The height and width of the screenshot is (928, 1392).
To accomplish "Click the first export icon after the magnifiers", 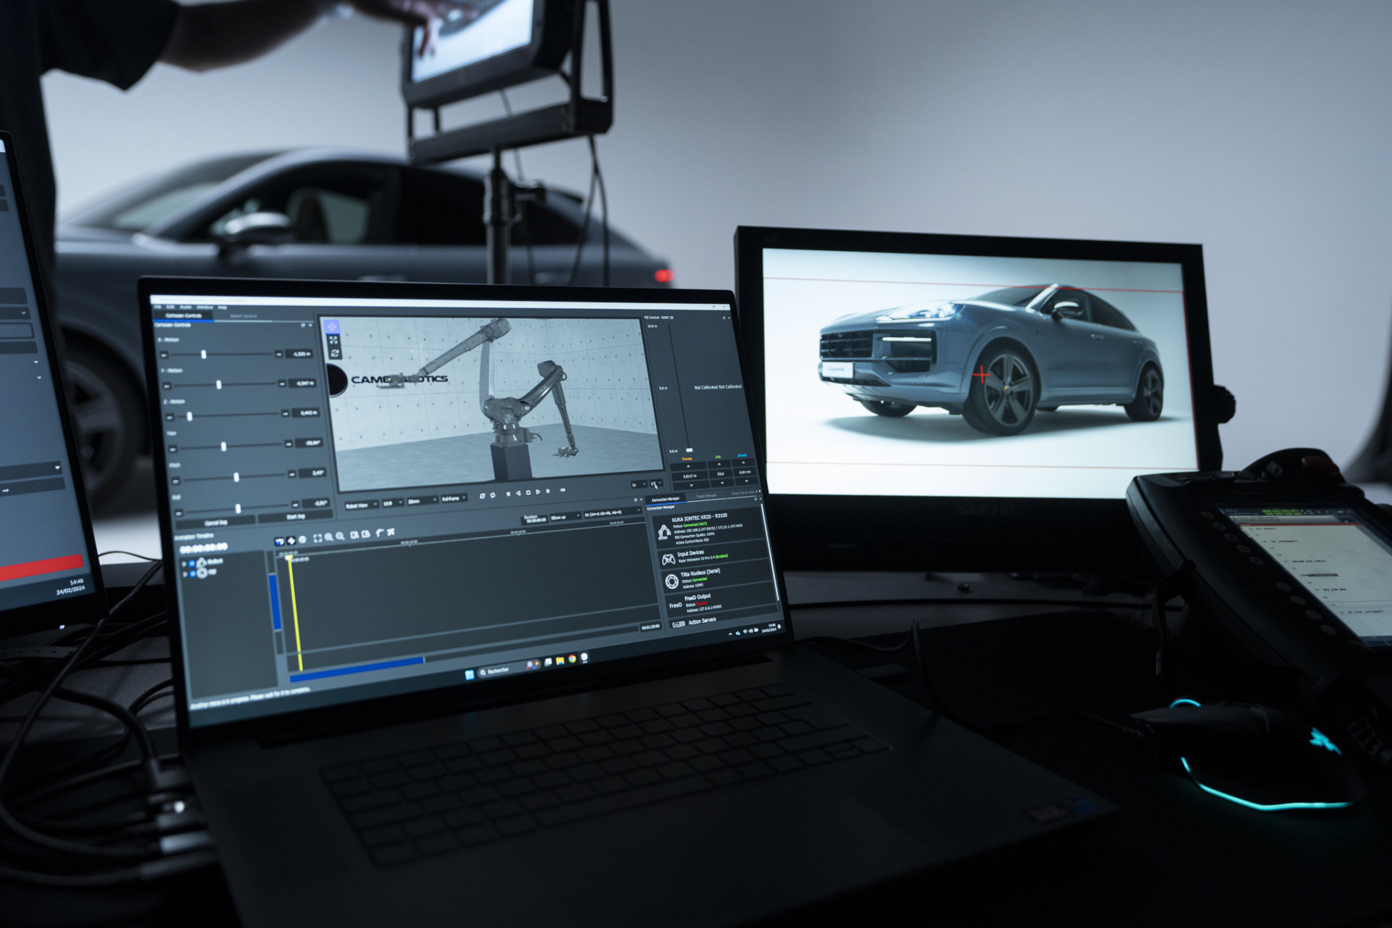I will [355, 536].
